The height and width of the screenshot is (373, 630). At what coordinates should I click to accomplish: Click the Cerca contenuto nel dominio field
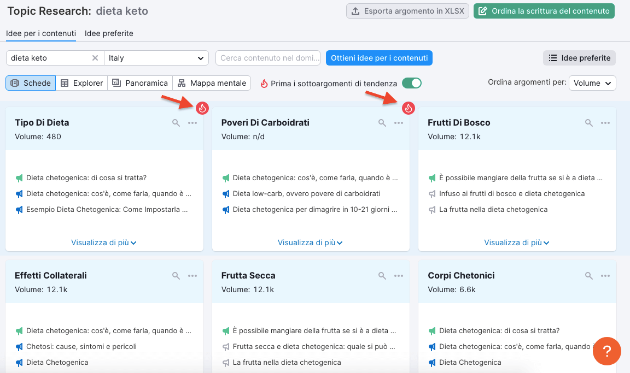[268, 58]
